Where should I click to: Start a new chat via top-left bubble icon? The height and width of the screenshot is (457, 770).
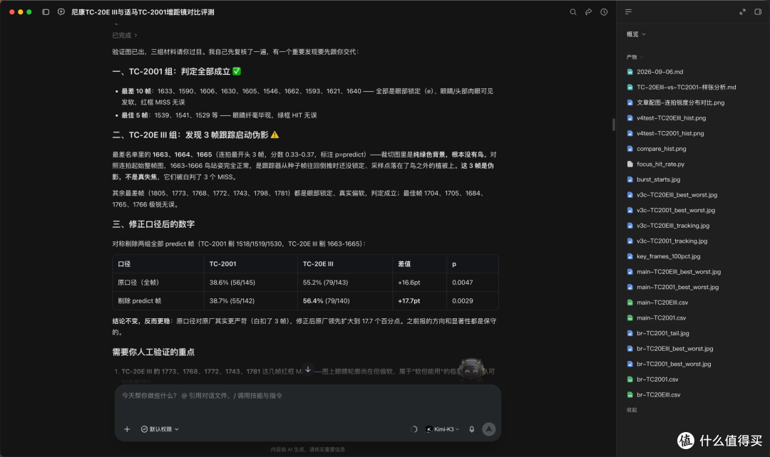[x=61, y=12]
